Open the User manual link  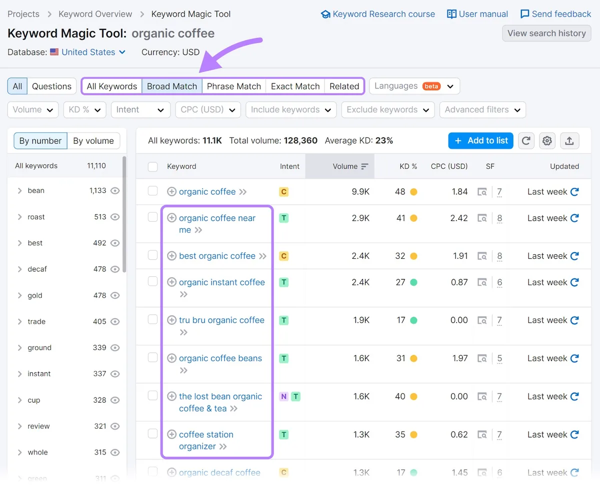coord(477,14)
